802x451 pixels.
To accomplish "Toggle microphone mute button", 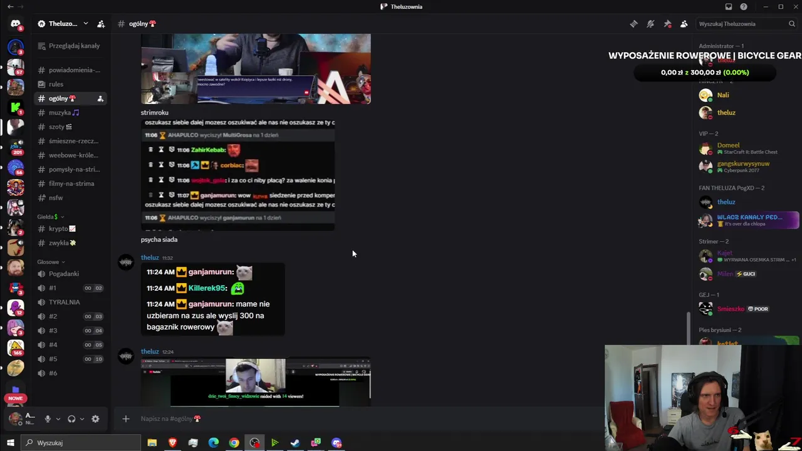I will (48, 419).
